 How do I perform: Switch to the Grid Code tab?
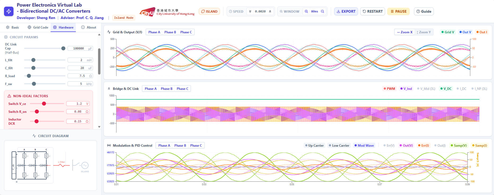coord(38,27)
